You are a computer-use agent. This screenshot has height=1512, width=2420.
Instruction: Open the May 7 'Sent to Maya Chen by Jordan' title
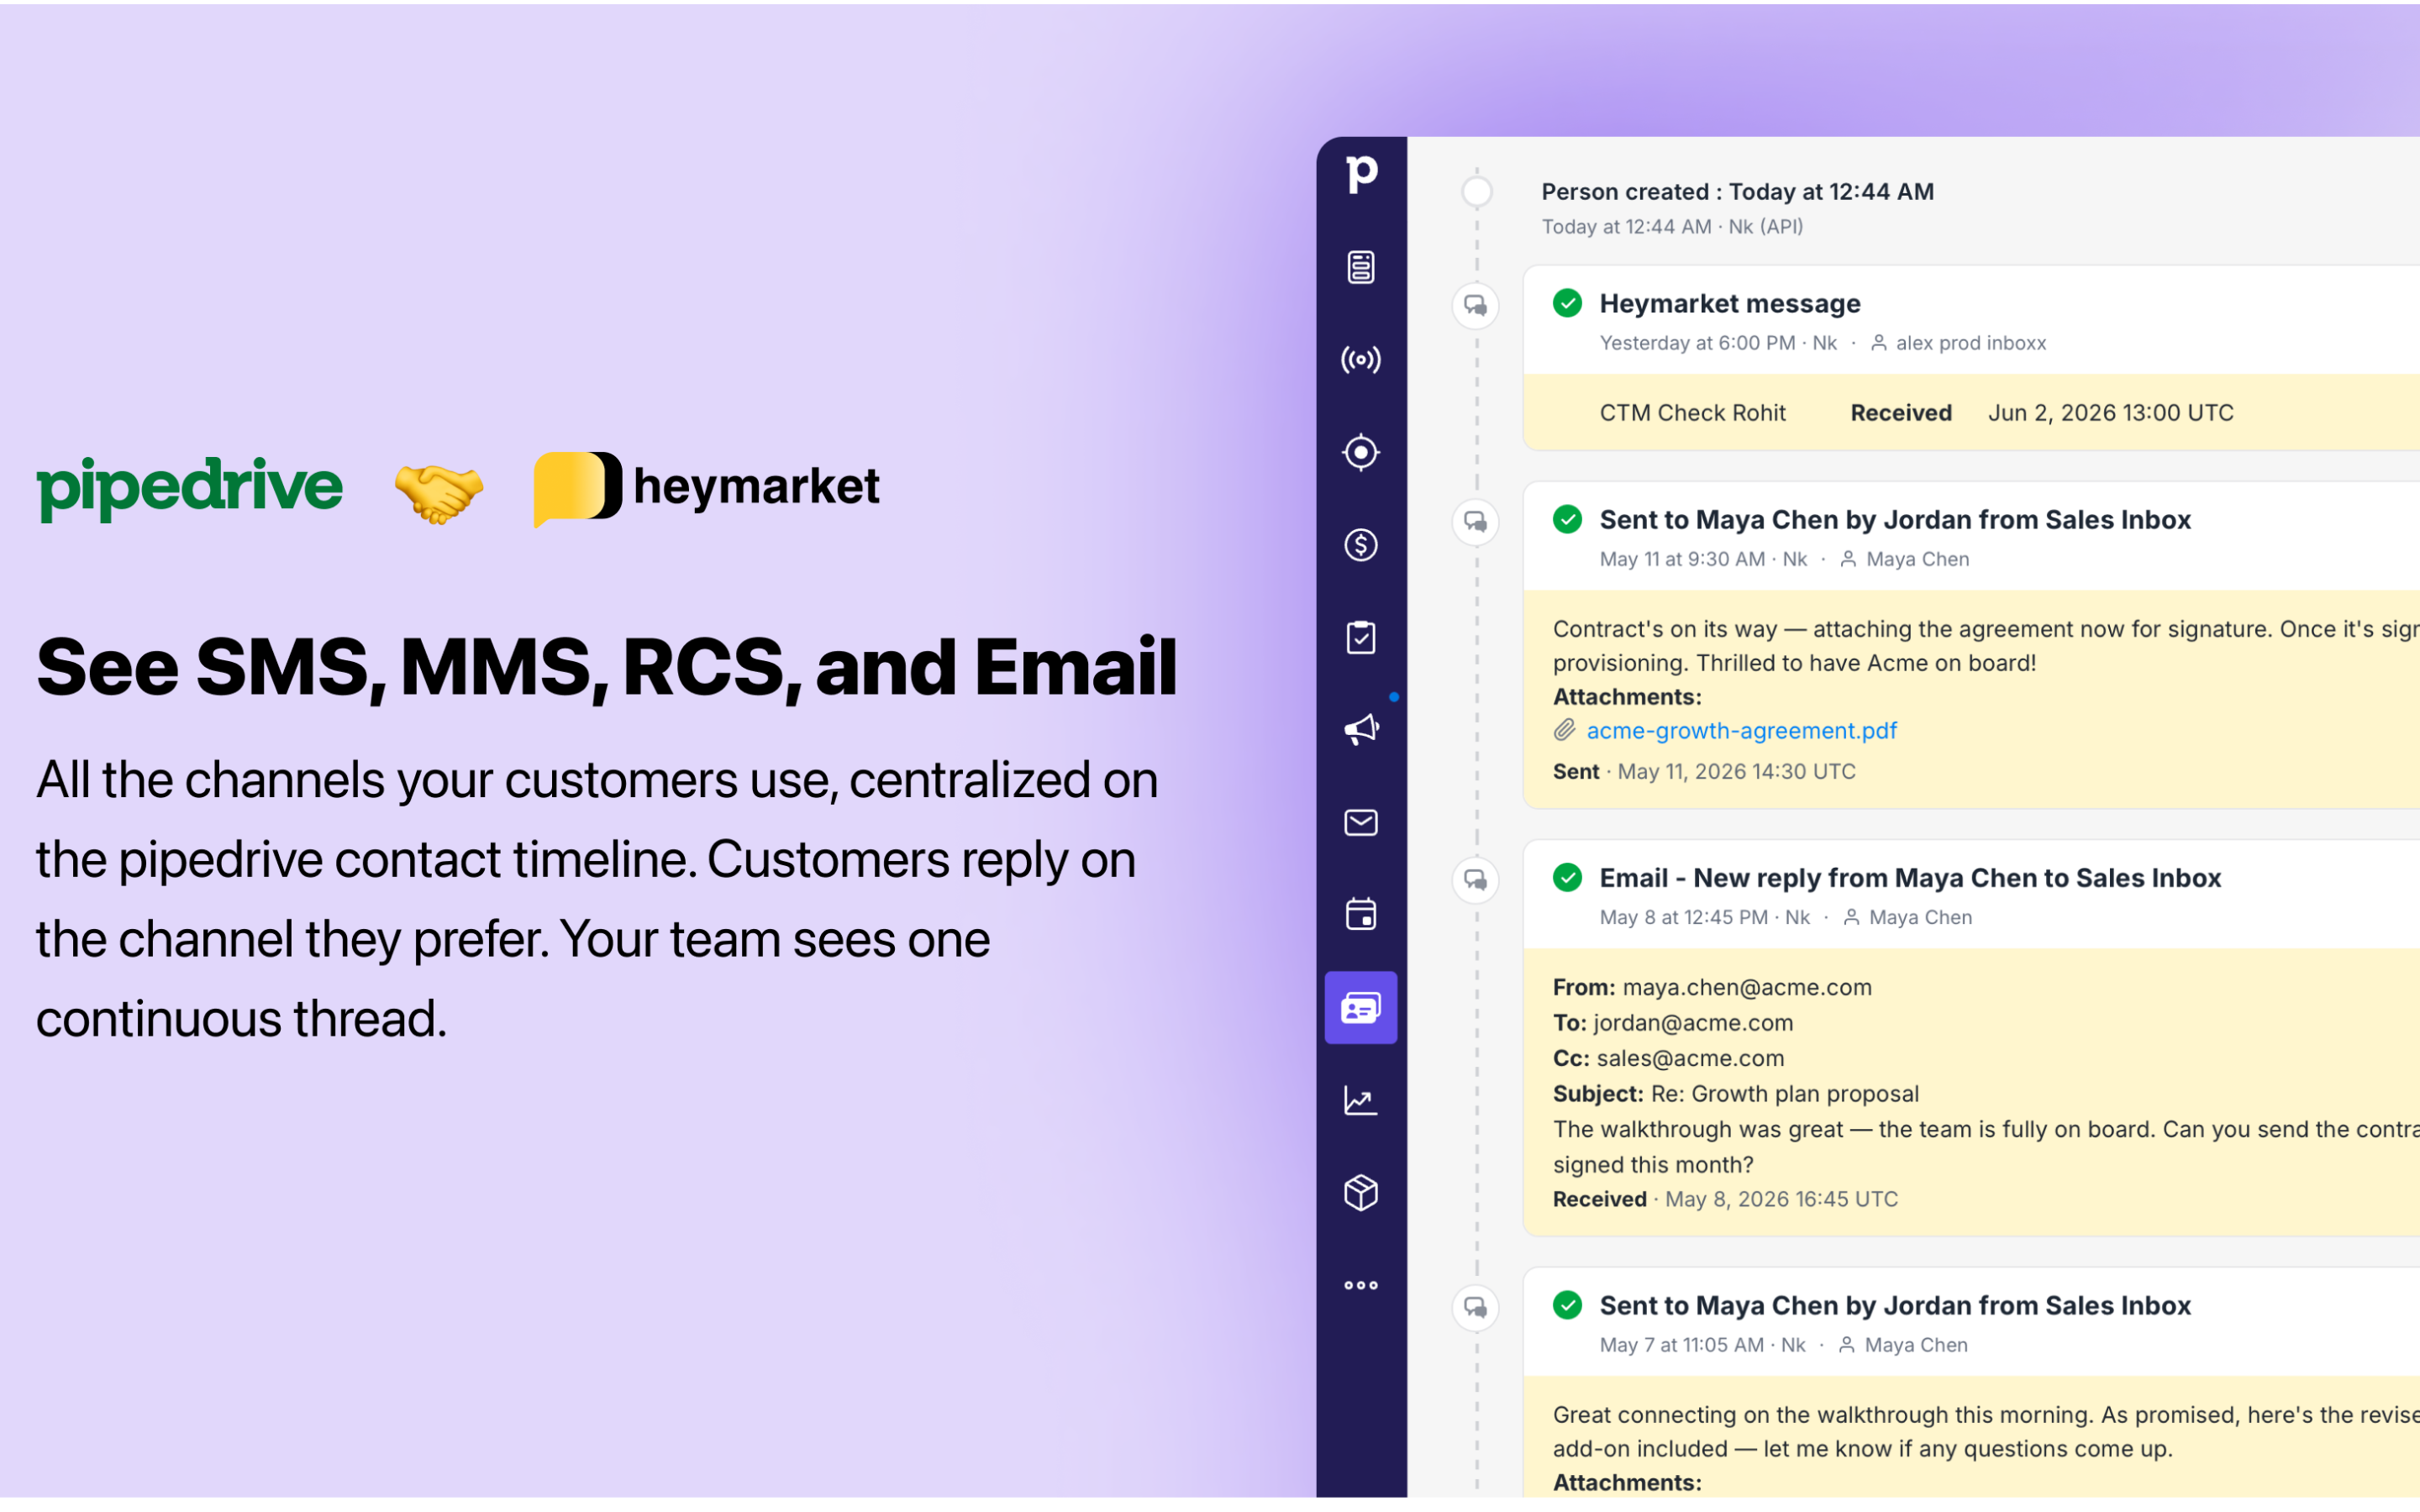coord(1895,1306)
